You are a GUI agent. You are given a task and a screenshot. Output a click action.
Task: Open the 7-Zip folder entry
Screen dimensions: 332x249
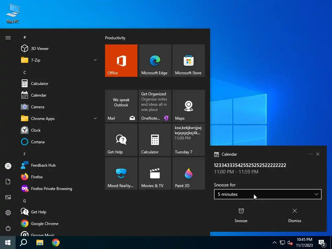[x=59, y=60]
